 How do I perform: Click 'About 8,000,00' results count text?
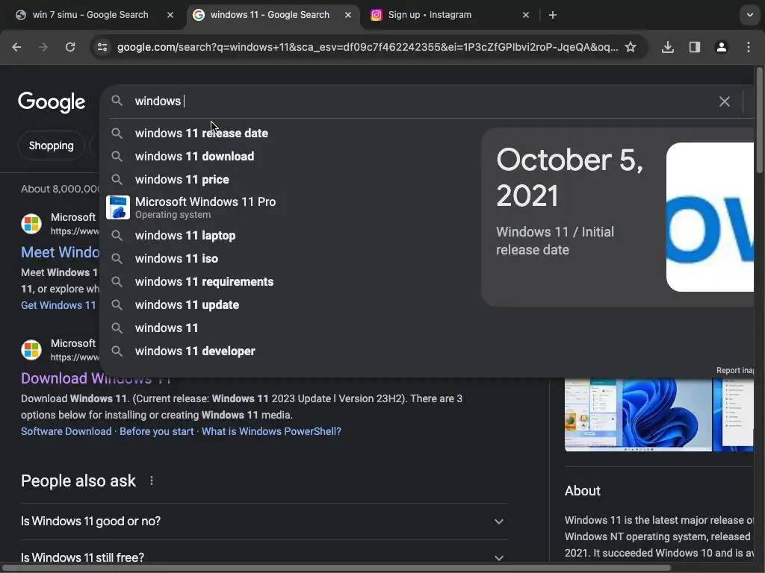[61, 189]
